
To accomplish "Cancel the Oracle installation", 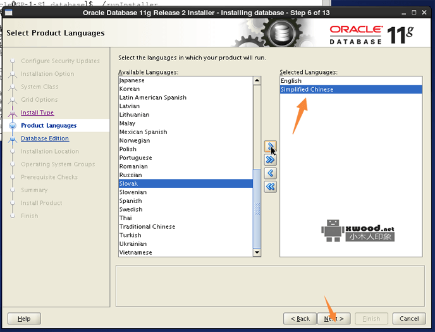I will (x=409, y=318).
